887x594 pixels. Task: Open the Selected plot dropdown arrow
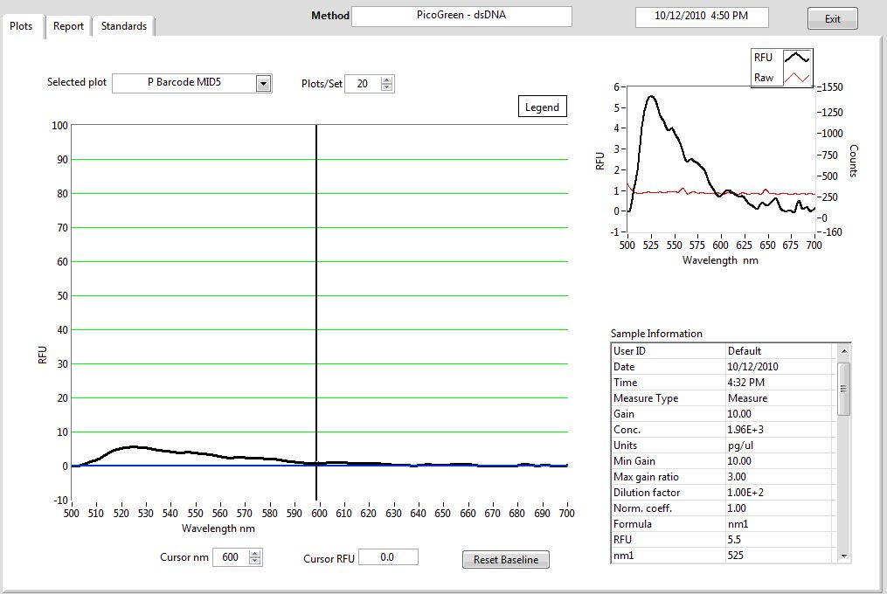click(263, 84)
